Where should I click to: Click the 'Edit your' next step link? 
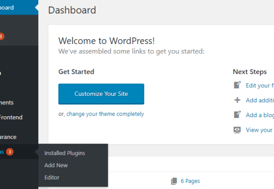(x=260, y=86)
